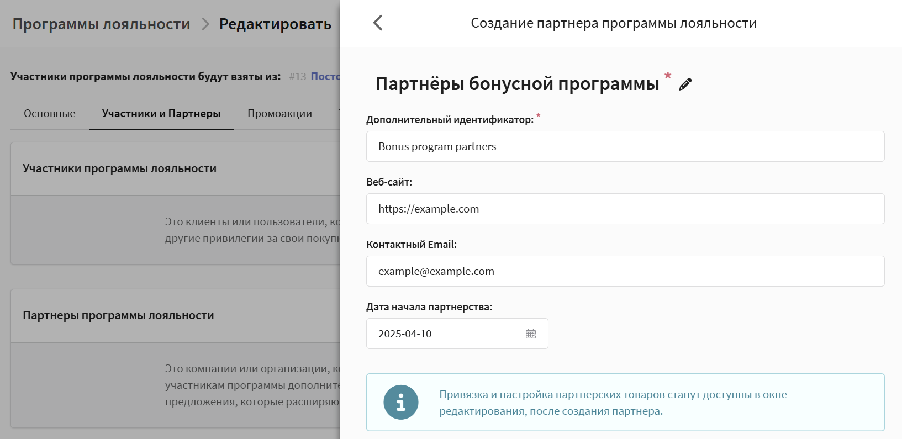The height and width of the screenshot is (439, 902).
Task: Expand Участники программы лояльности section header
Action: tap(120, 168)
